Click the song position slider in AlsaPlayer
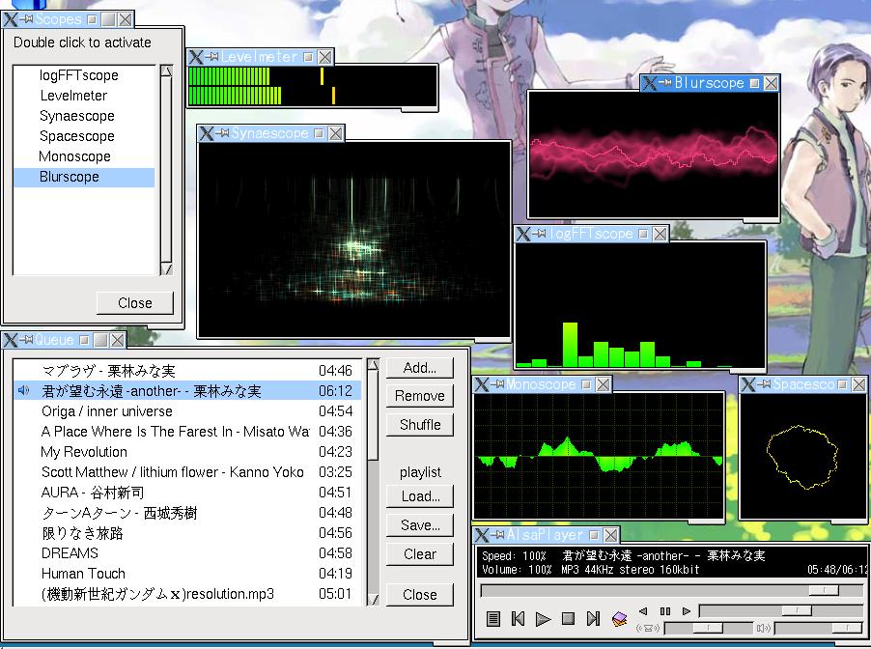871x649 pixels. (x=673, y=590)
